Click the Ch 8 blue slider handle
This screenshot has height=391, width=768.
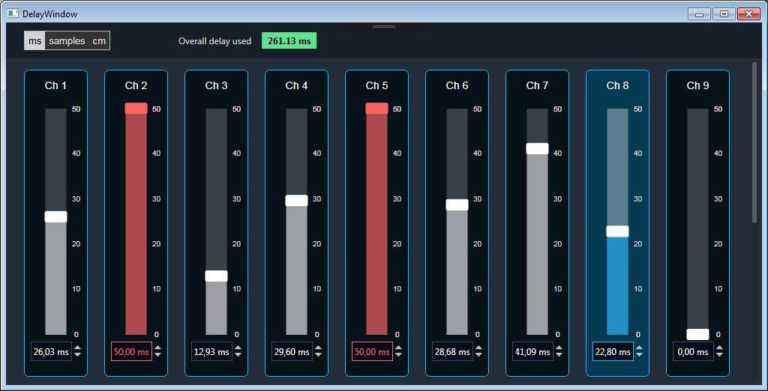click(618, 231)
